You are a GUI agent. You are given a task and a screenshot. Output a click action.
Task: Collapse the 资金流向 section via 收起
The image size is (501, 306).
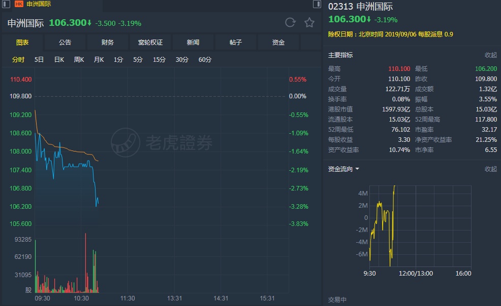(x=491, y=169)
